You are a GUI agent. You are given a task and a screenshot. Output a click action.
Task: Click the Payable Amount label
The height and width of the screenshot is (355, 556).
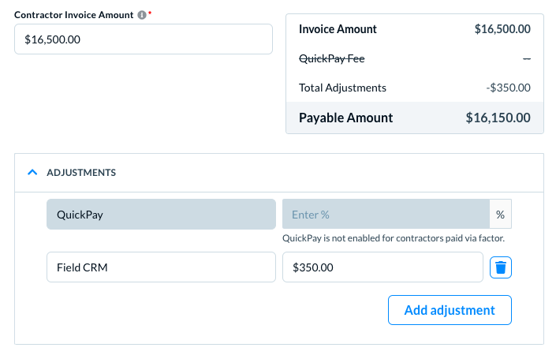pos(345,118)
